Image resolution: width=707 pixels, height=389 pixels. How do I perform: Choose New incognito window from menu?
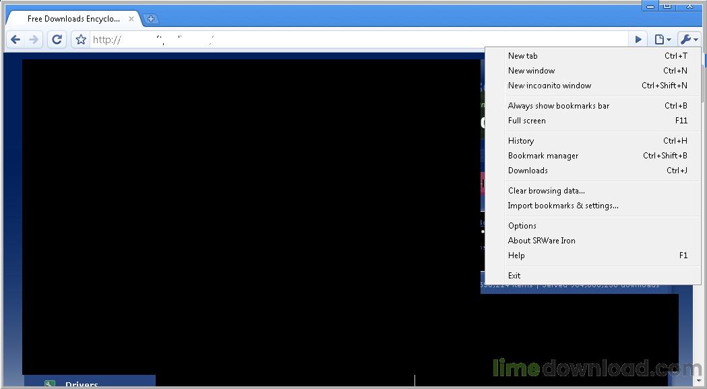(x=549, y=86)
